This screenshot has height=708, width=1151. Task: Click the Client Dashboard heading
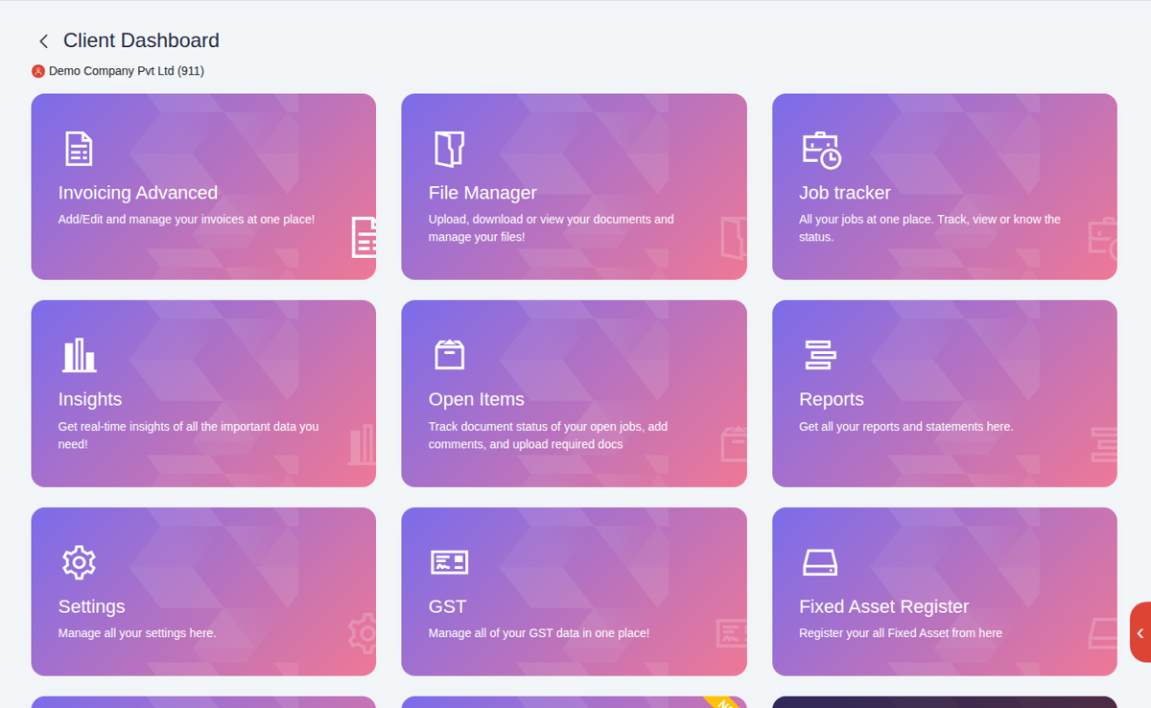click(x=141, y=40)
